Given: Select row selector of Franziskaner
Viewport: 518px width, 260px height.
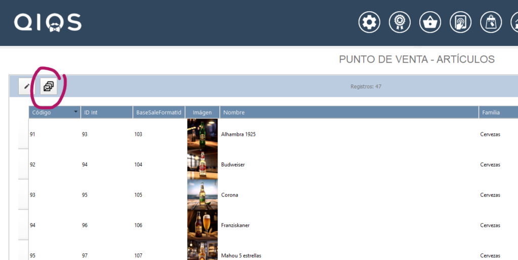Looking at the screenshot, I should [x=23, y=225].
